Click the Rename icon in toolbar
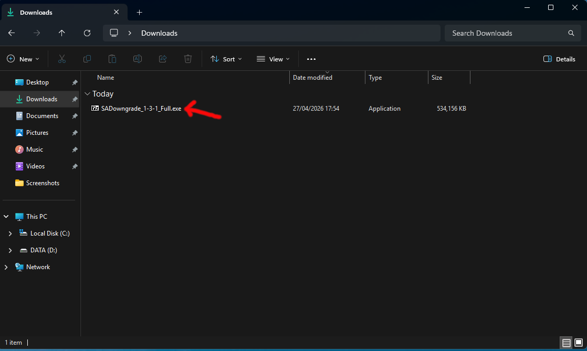The width and height of the screenshot is (587, 351). pyautogui.click(x=138, y=59)
